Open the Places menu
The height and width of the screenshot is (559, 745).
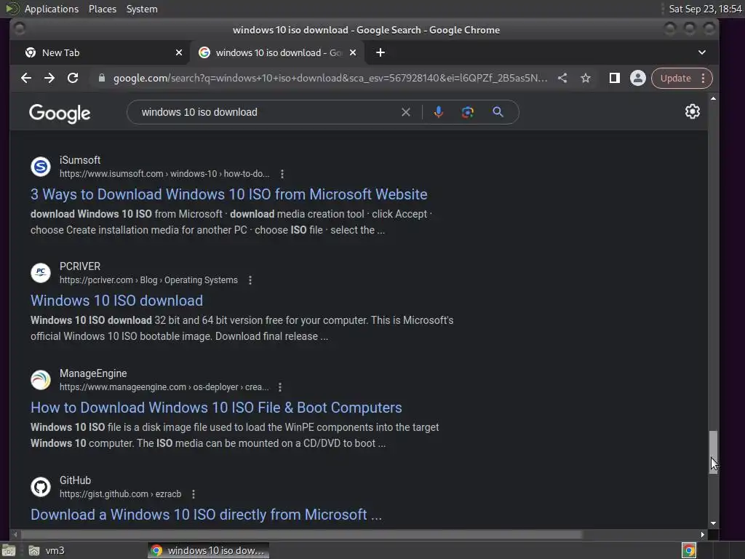(103, 9)
